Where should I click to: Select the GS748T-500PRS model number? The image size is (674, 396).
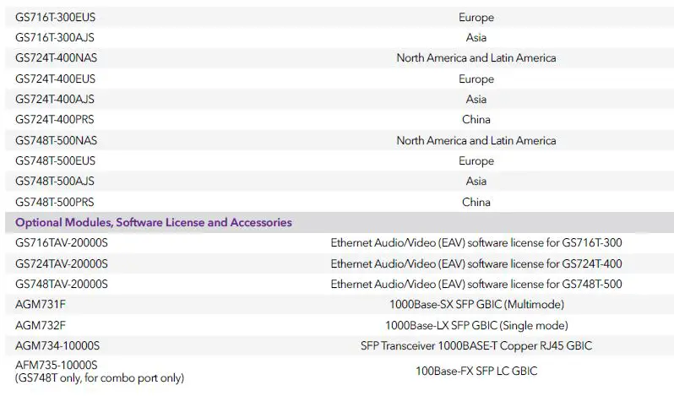tap(55, 202)
